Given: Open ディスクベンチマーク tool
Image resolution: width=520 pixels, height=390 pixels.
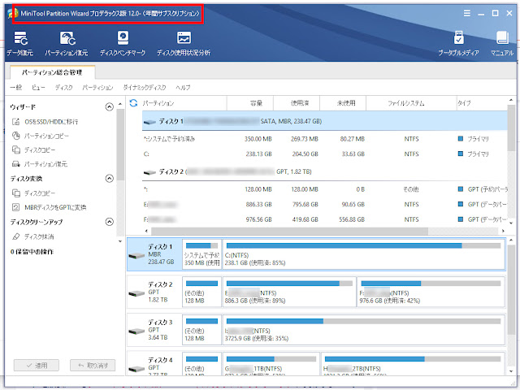Looking at the screenshot, I should coord(123,43).
